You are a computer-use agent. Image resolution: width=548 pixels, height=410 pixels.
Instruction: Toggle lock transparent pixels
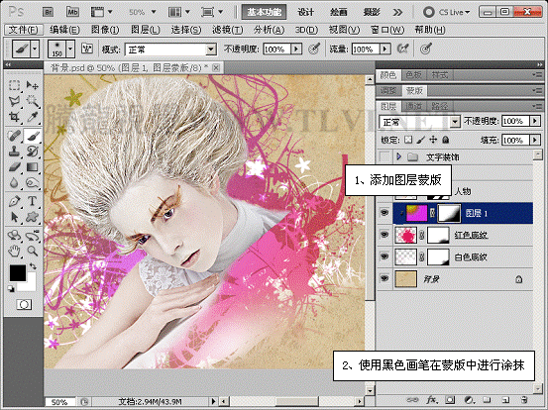click(408, 140)
